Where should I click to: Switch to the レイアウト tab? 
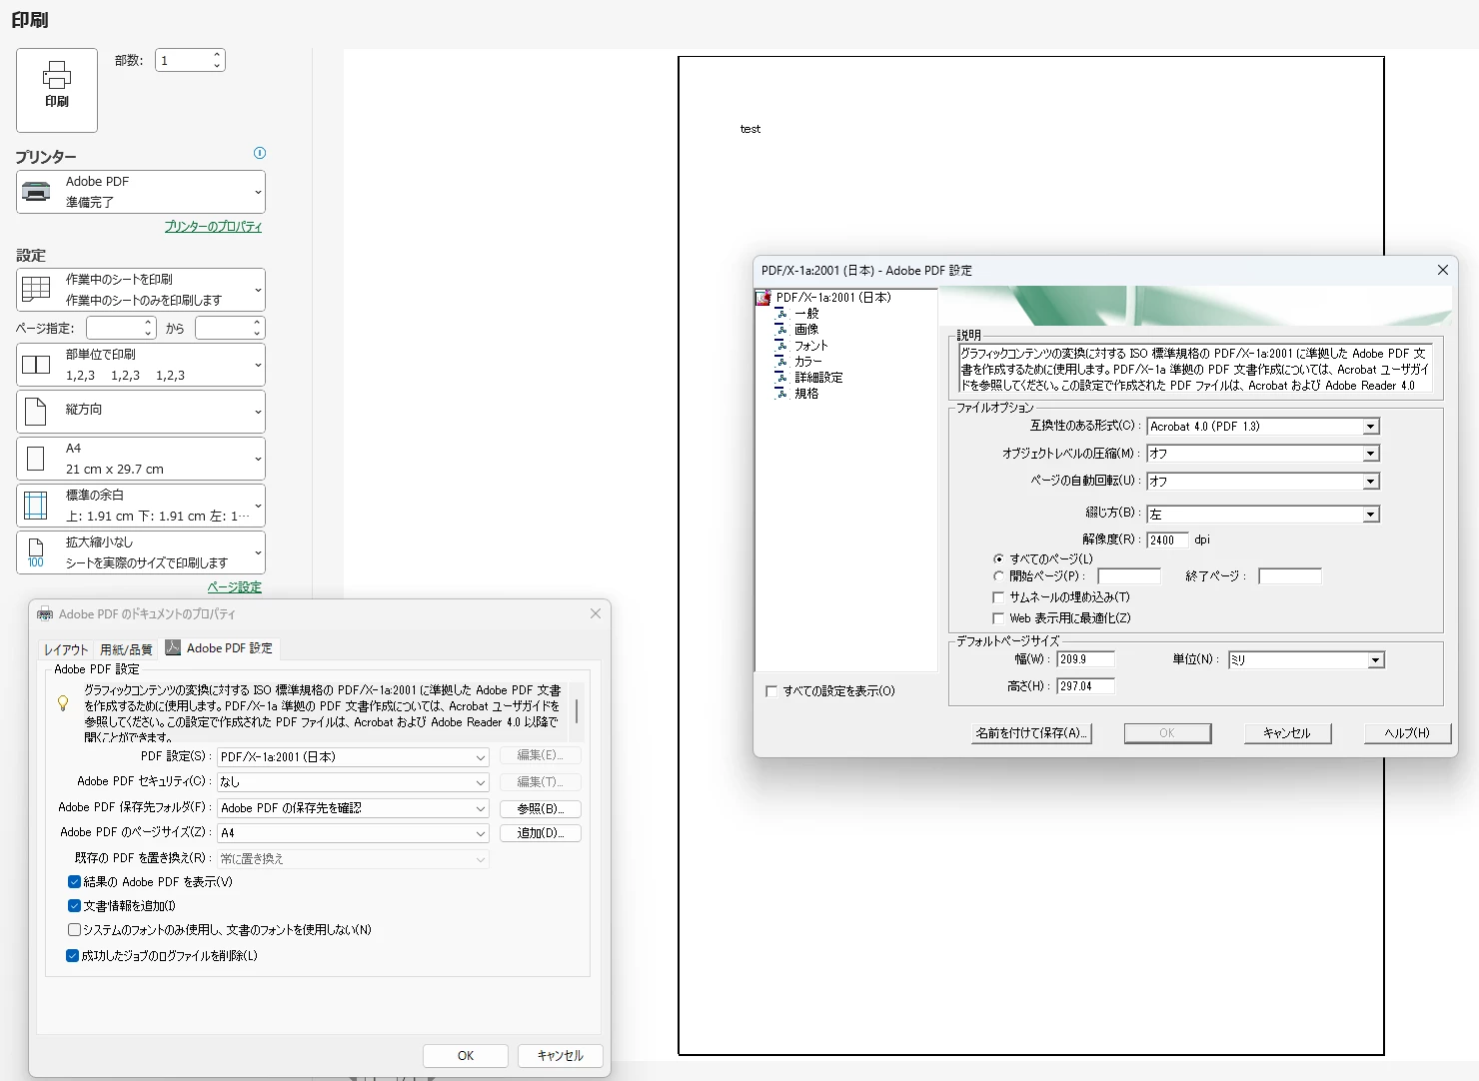[66, 649]
